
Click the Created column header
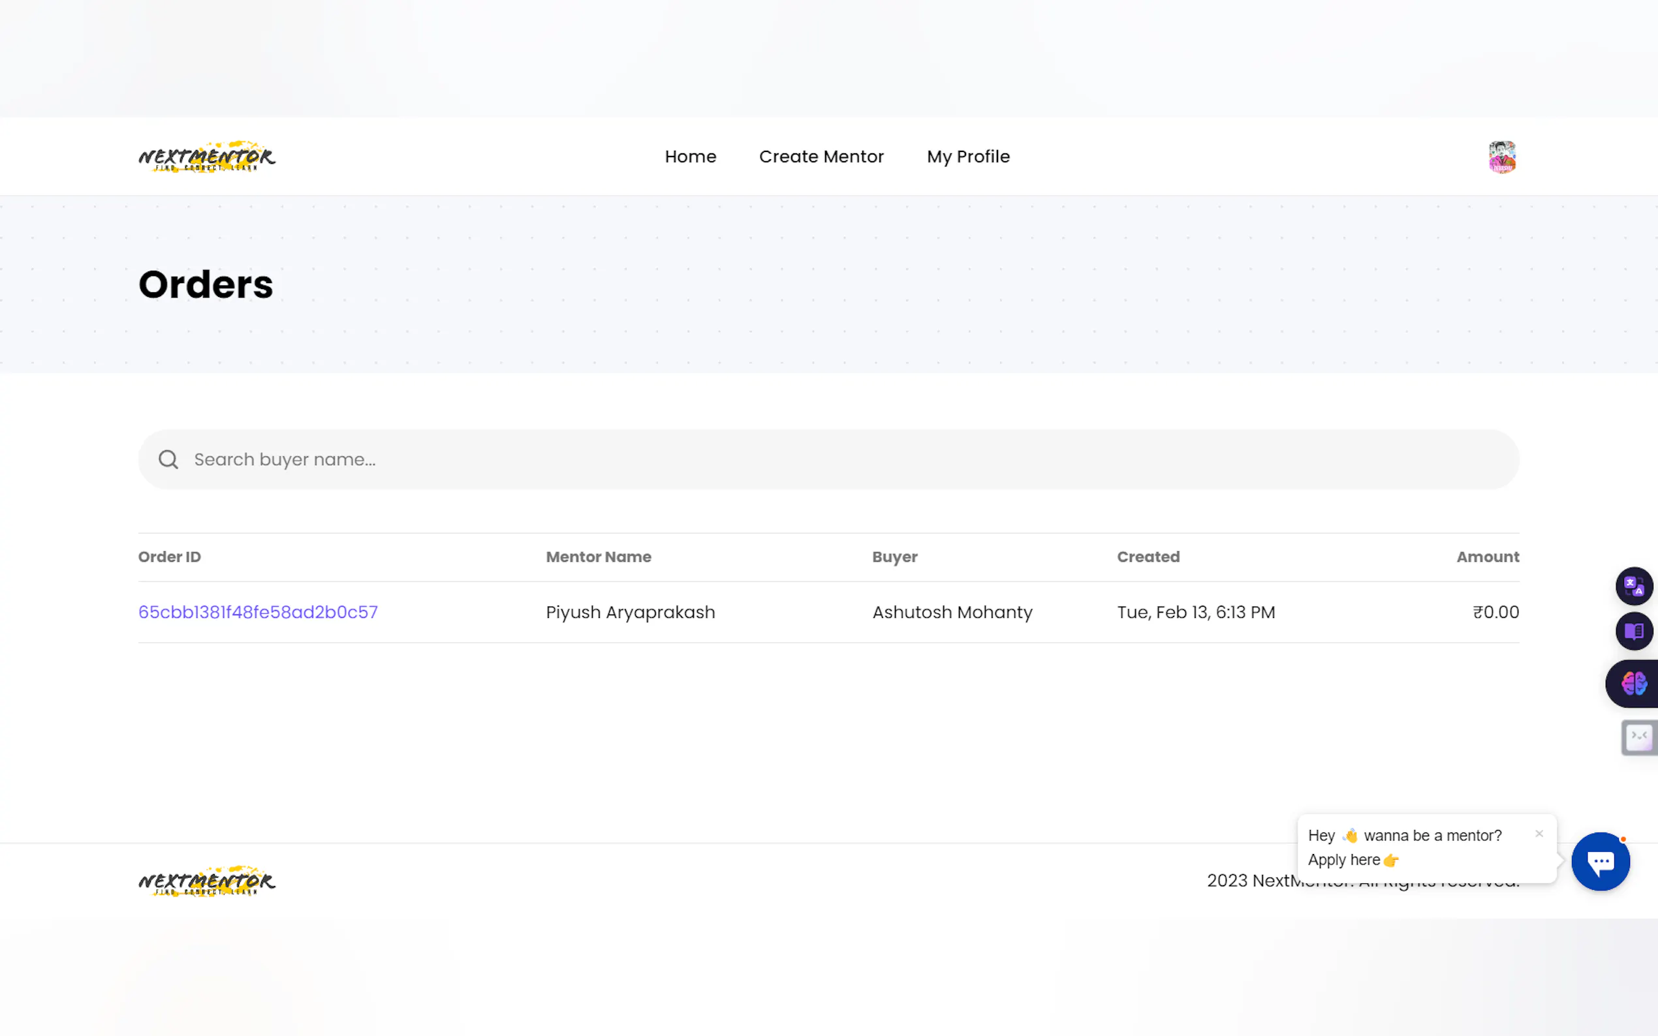pos(1148,557)
